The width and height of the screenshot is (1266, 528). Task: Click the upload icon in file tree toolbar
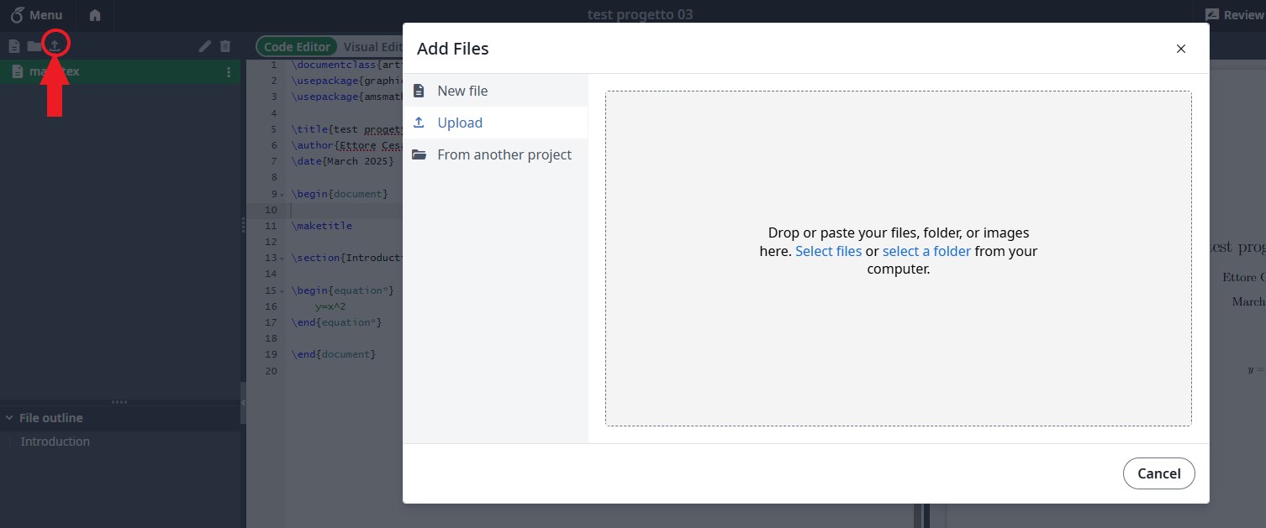pos(55,45)
